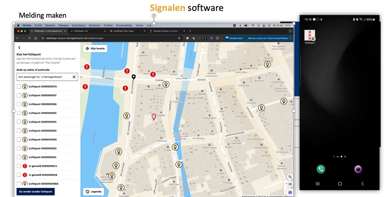Open the Legenda button on the map
389x197 pixels.
[x=93, y=192]
